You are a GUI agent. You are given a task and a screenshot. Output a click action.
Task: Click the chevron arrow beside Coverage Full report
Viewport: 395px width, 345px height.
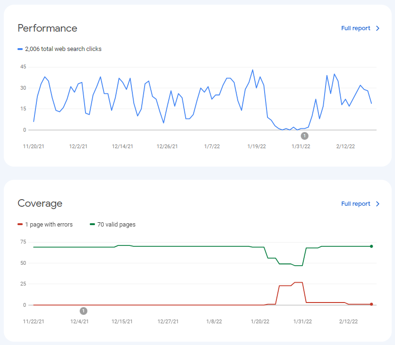click(378, 204)
